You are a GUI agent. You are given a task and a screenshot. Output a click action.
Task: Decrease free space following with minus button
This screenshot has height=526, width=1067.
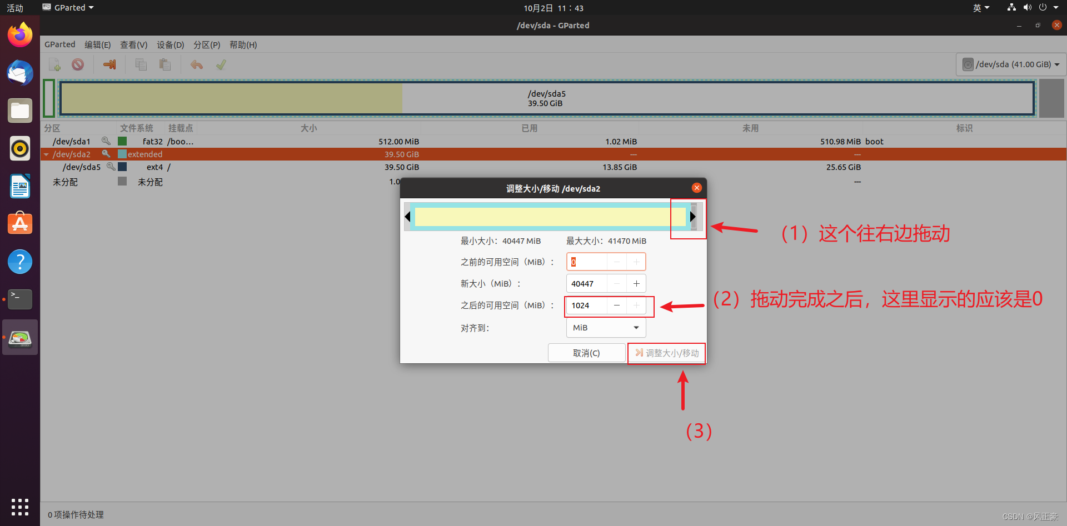click(x=617, y=305)
